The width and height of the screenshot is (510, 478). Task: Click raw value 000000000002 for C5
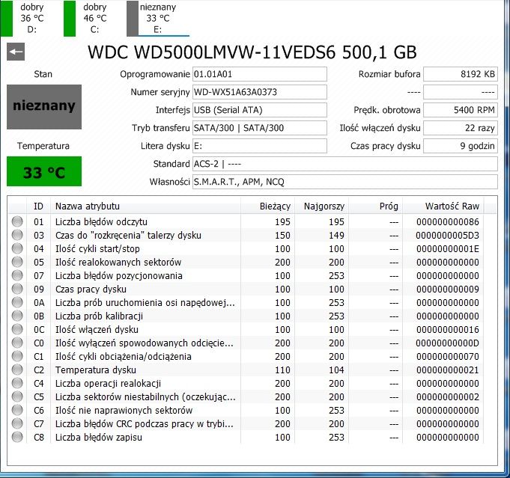click(x=447, y=397)
